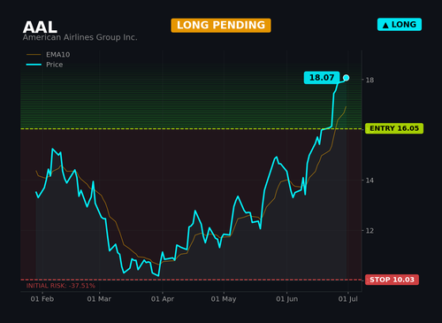Click the brown EMA10 legend line swatch
Image resolution: width=442 pixels, height=323 pixels.
[x=34, y=55]
